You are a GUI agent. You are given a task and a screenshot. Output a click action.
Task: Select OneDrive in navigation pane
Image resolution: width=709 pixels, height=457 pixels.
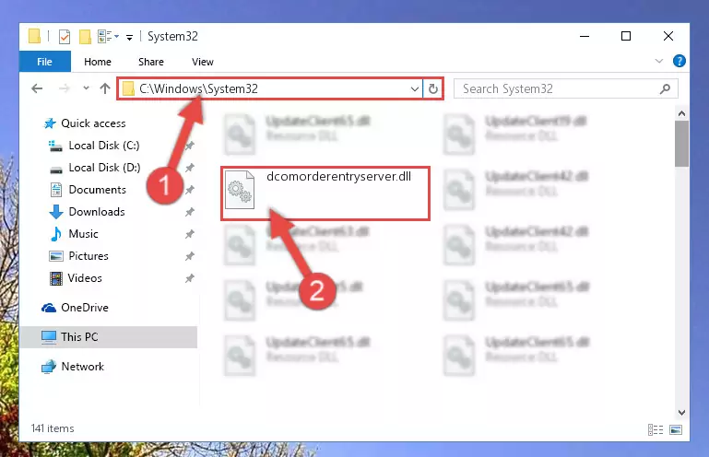[85, 308]
